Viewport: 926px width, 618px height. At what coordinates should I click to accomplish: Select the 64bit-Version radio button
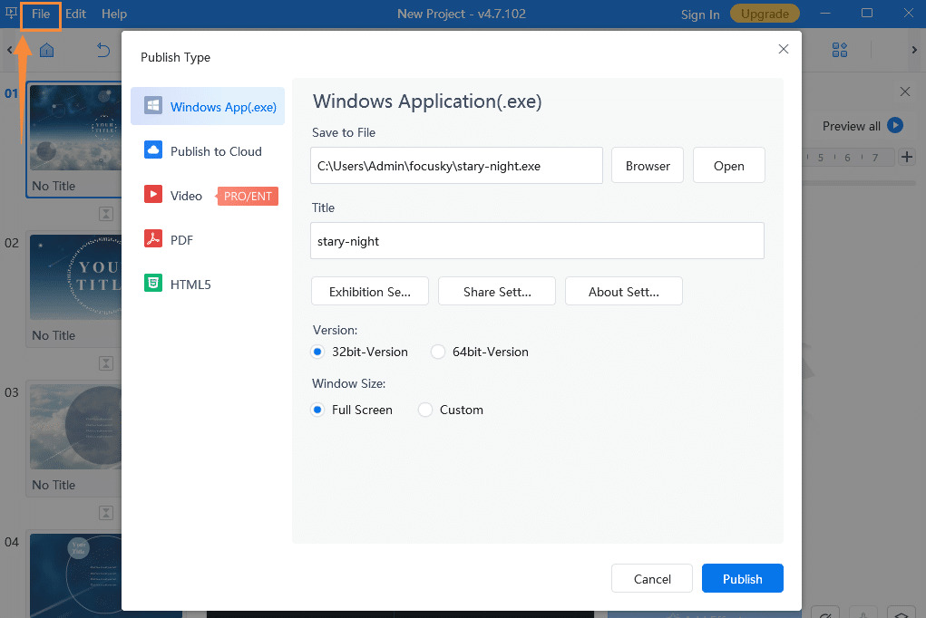pyautogui.click(x=438, y=352)
